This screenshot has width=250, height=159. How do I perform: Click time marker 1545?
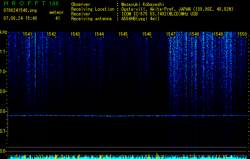(x=123, y=34)
